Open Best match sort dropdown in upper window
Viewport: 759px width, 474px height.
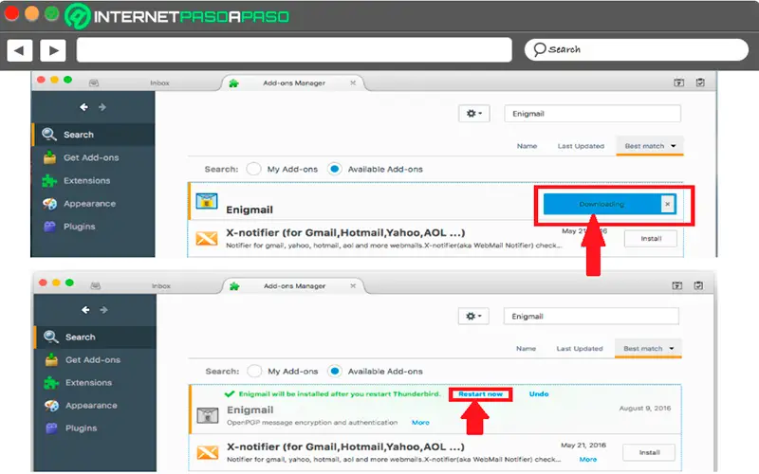click(650, 146)
